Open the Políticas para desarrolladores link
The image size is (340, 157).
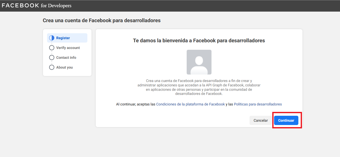258,104
